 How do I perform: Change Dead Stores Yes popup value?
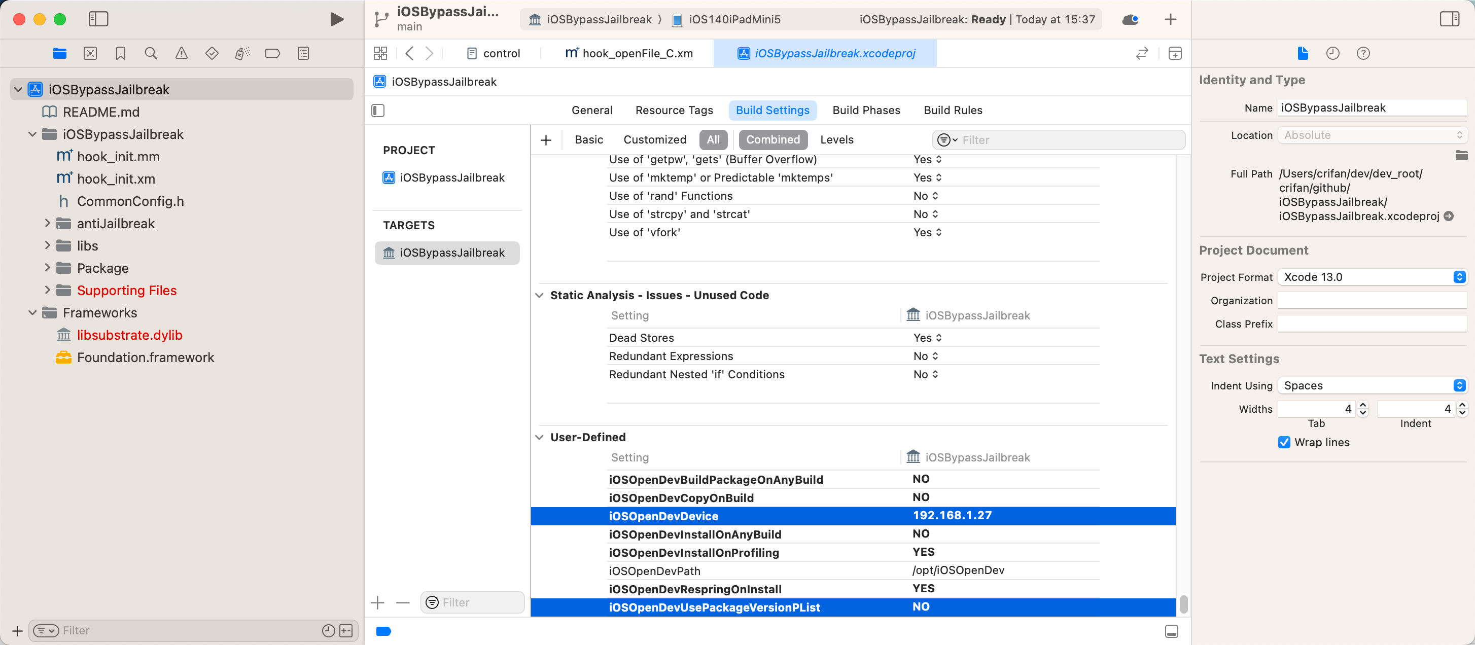[928, 338]
